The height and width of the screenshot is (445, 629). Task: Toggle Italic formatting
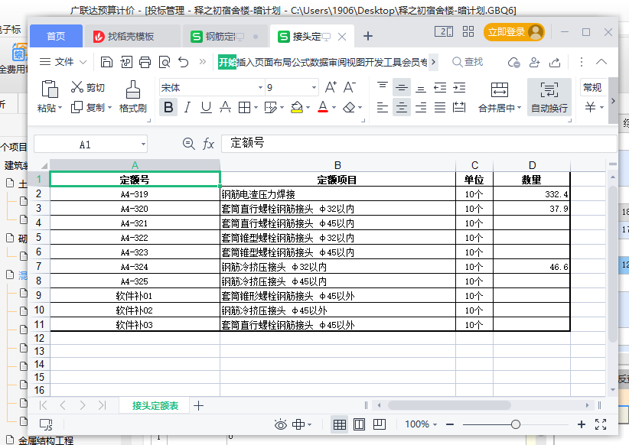coord(187,108)
